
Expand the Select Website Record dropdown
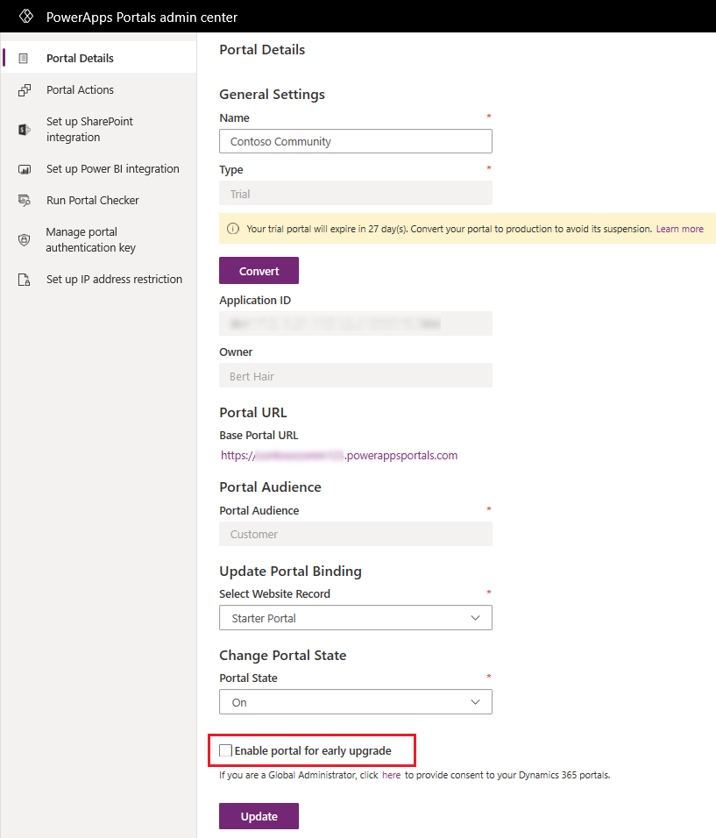pyautogui.click(x=355, y=618)
